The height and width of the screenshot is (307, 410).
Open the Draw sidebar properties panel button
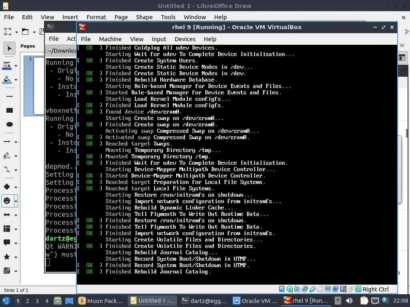402,58
